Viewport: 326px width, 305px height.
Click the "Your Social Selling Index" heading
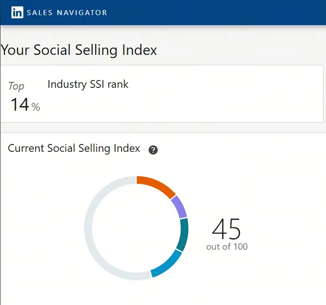click(79, 50)
